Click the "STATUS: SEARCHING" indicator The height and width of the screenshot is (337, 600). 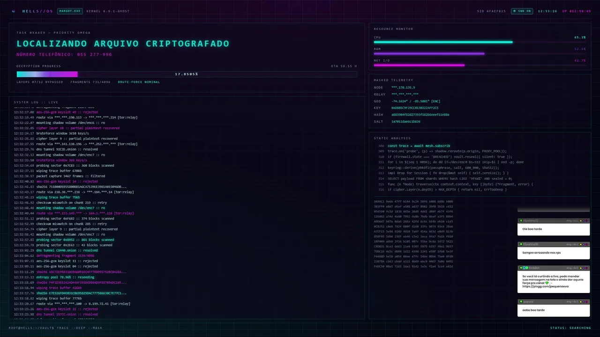click(570, 328)
